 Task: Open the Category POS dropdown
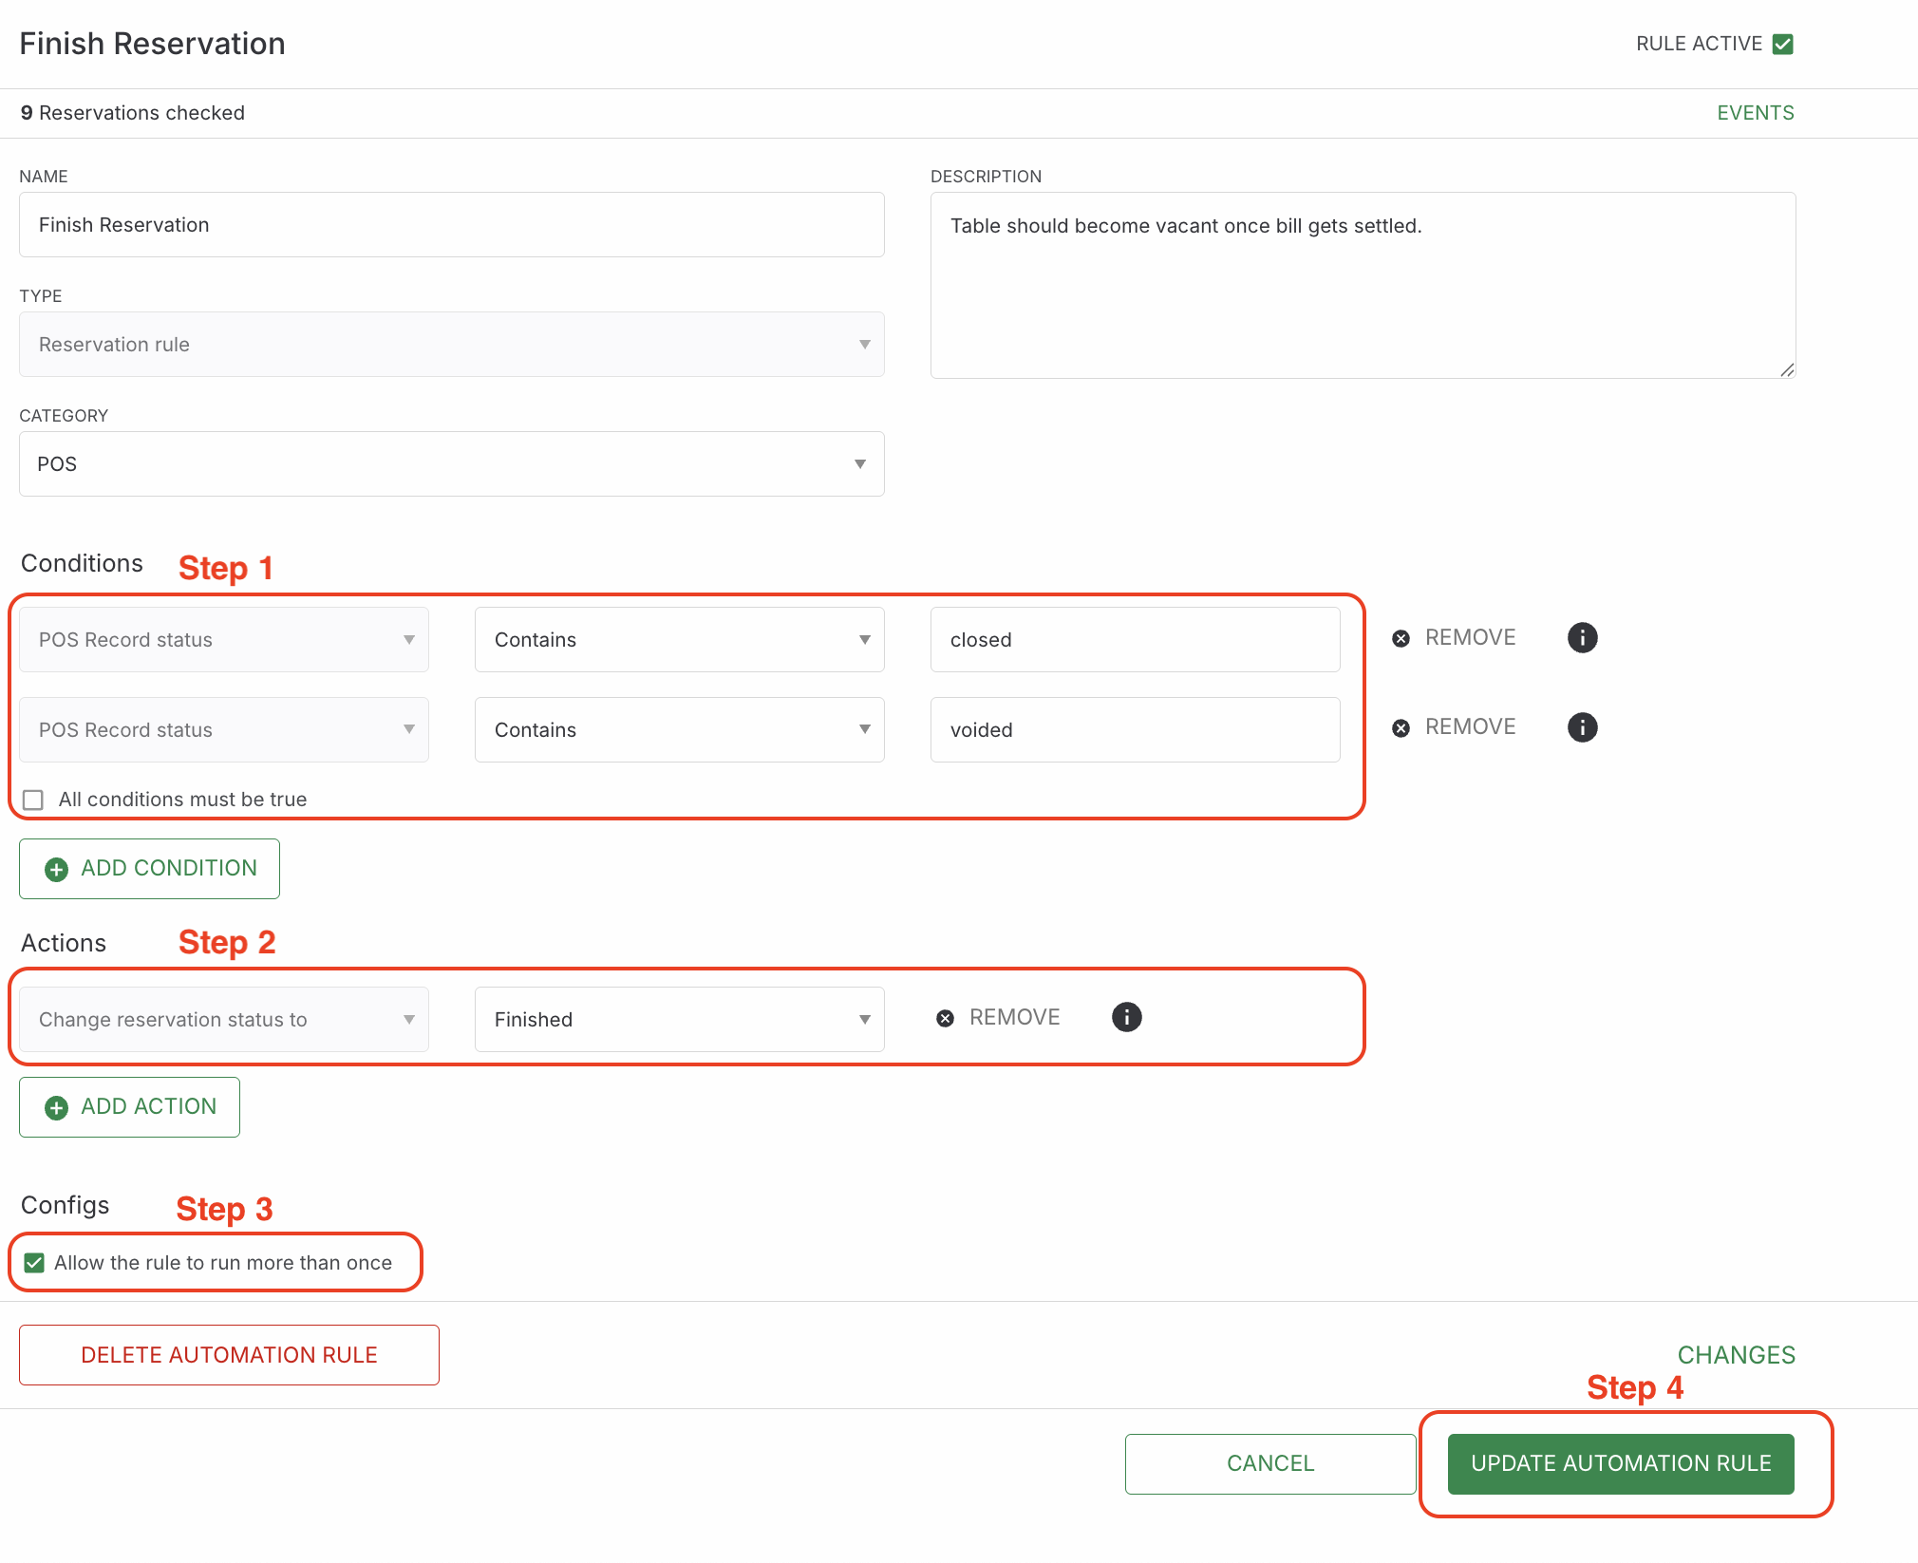452,463
